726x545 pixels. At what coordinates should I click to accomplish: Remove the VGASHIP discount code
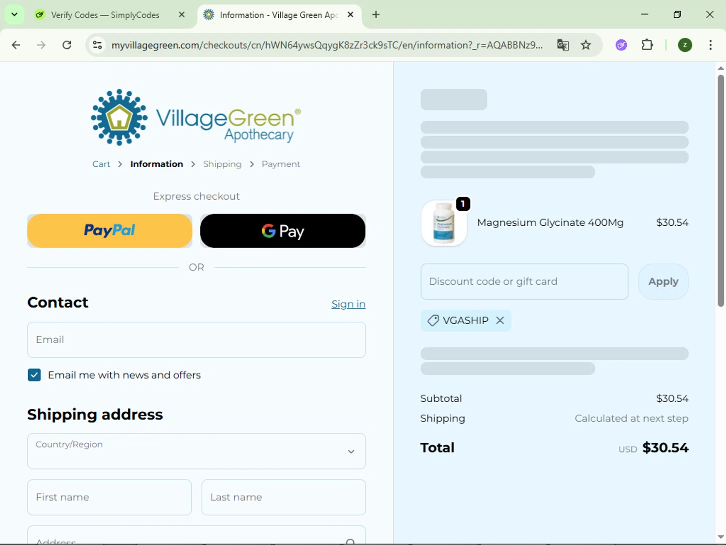pos(500,320)
